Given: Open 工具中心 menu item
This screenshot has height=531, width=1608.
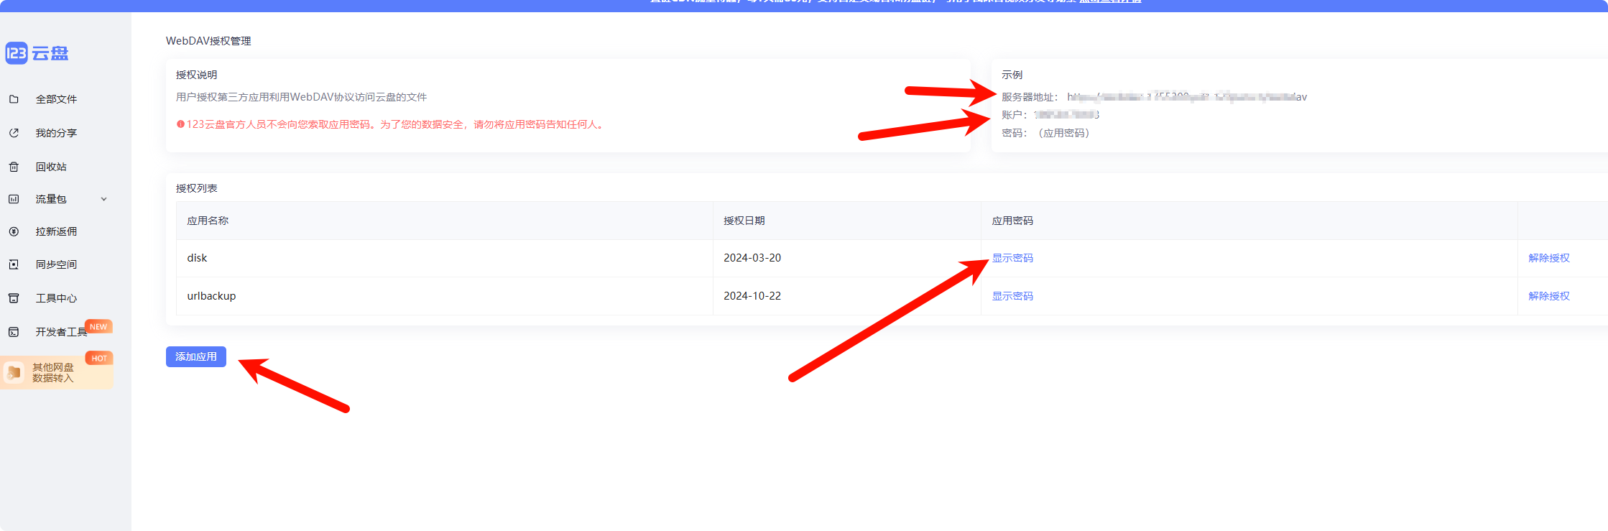Looking at the screenshot, I should [56, 298].
